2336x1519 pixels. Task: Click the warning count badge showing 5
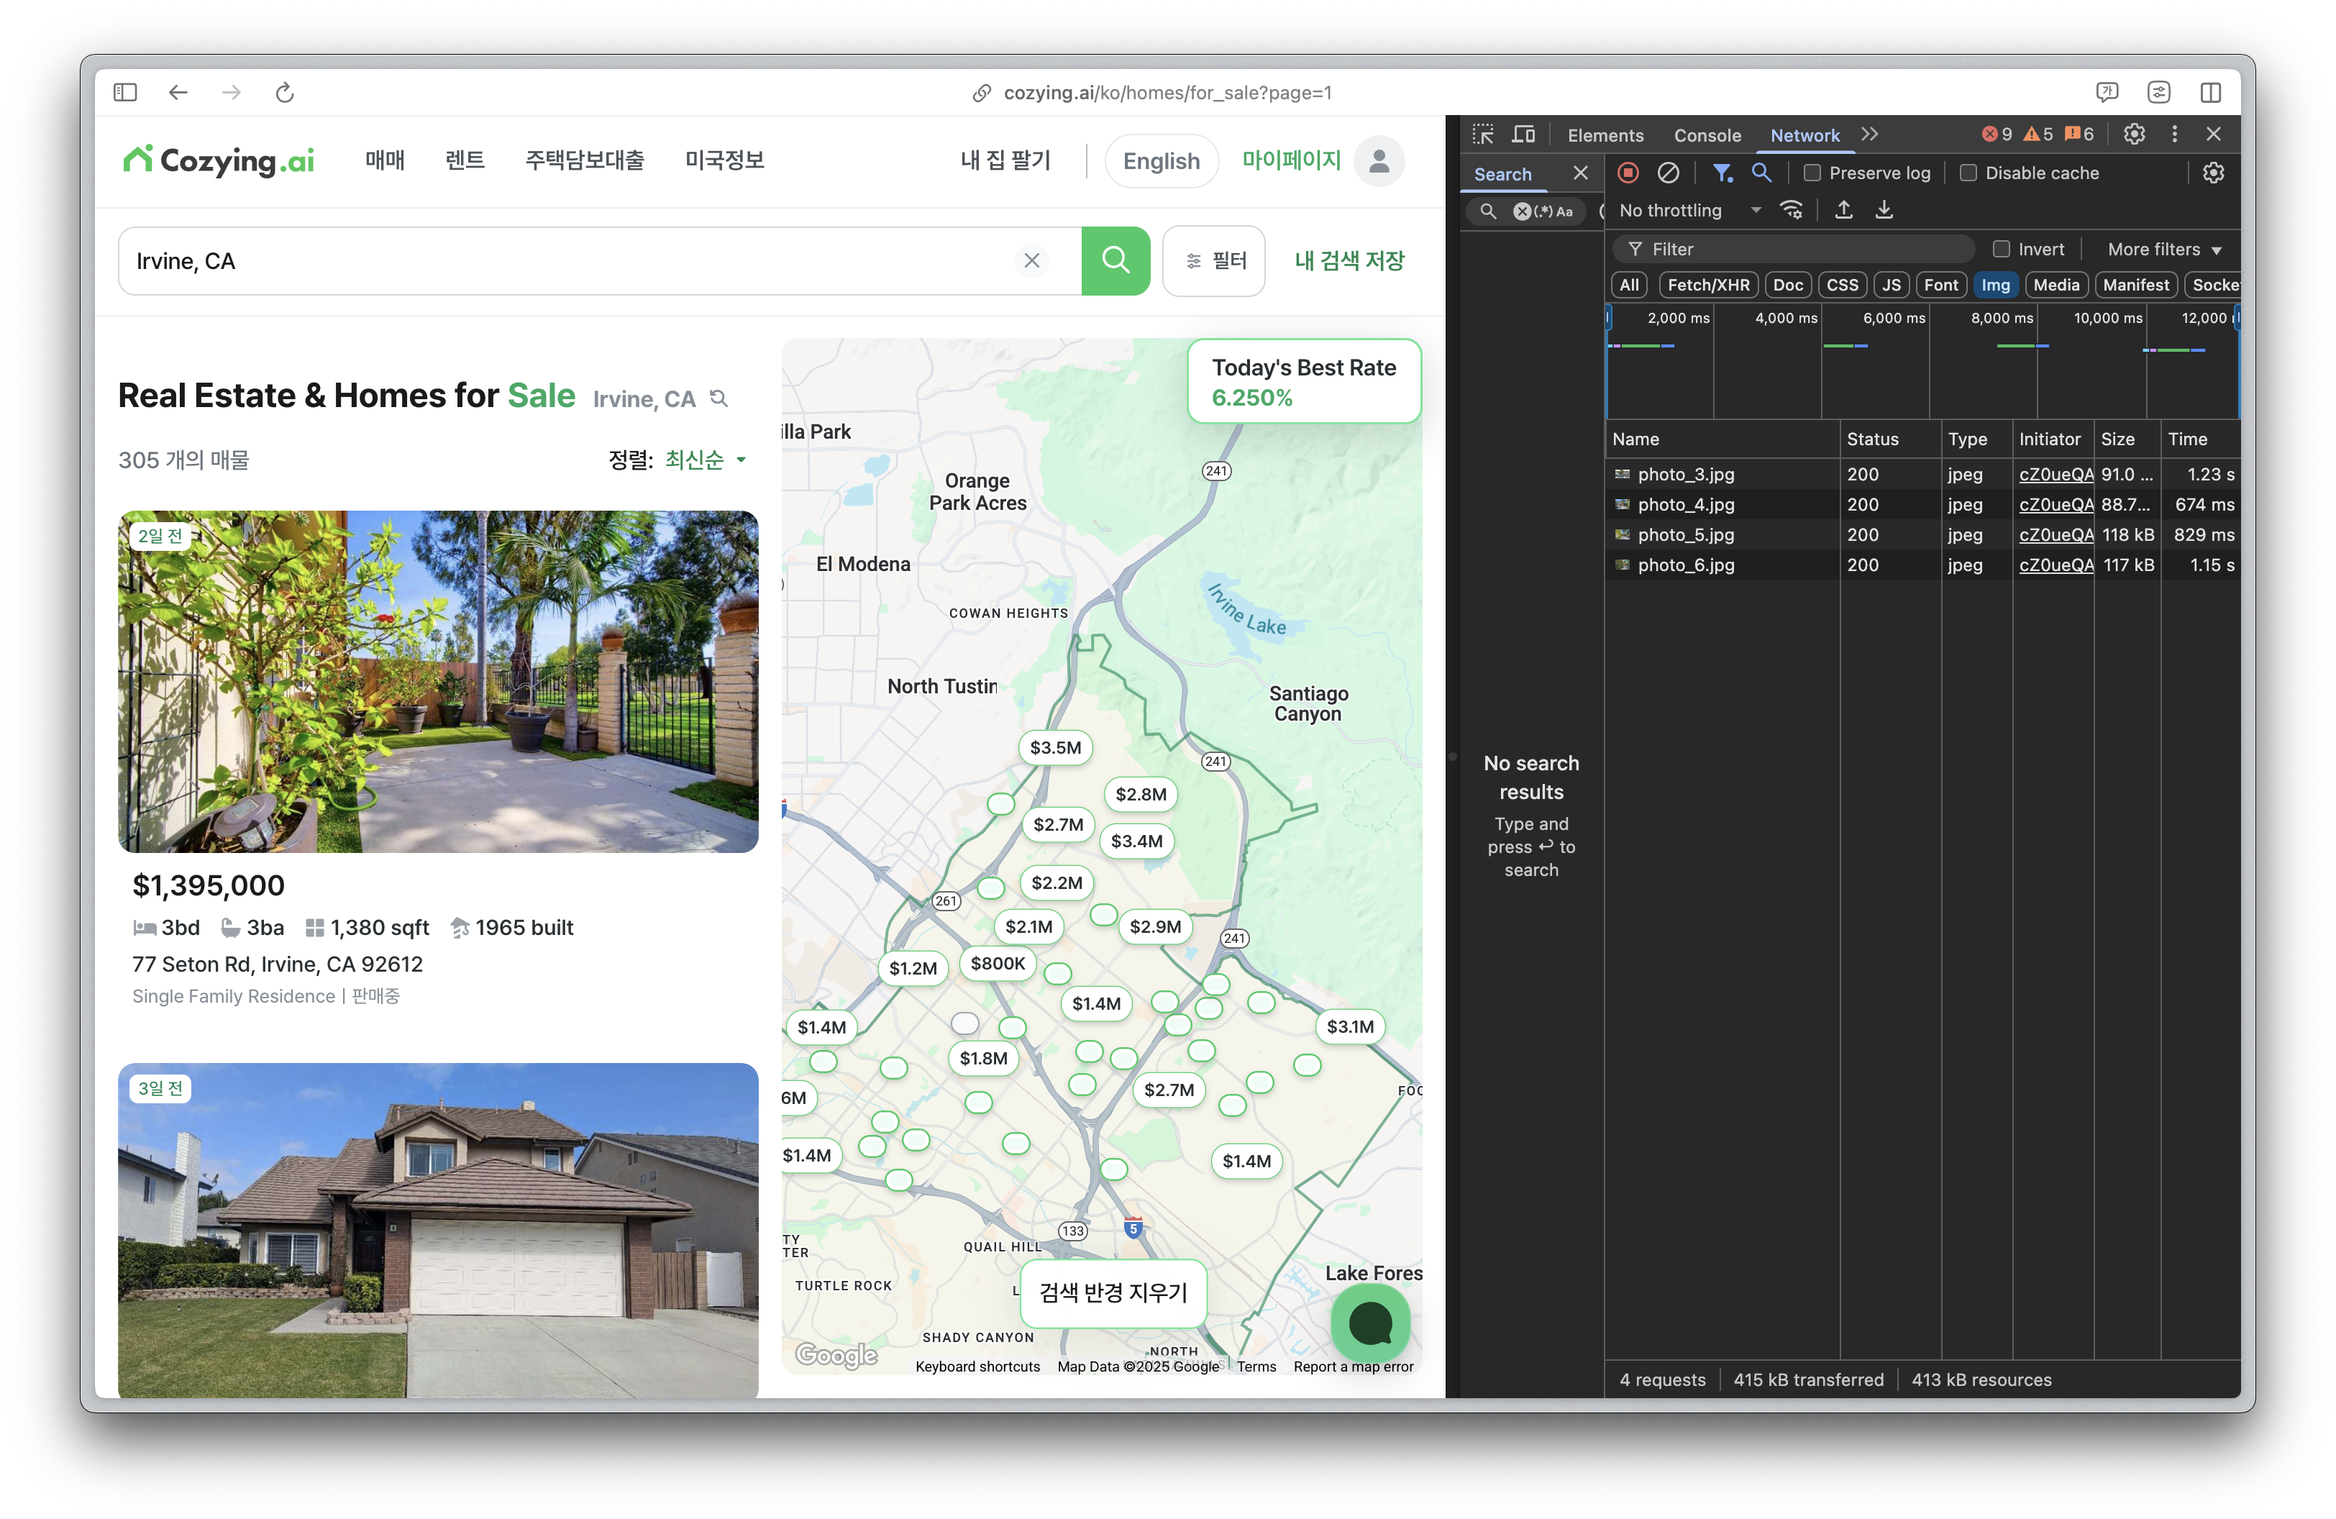2038,134
